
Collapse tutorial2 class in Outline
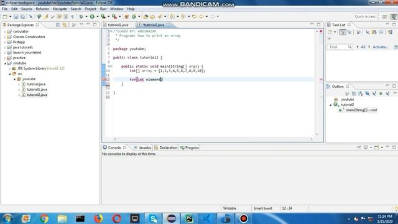tap(330, 105)
